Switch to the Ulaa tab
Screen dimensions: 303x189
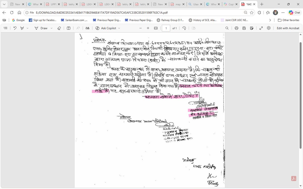click(x=195, y=4)
